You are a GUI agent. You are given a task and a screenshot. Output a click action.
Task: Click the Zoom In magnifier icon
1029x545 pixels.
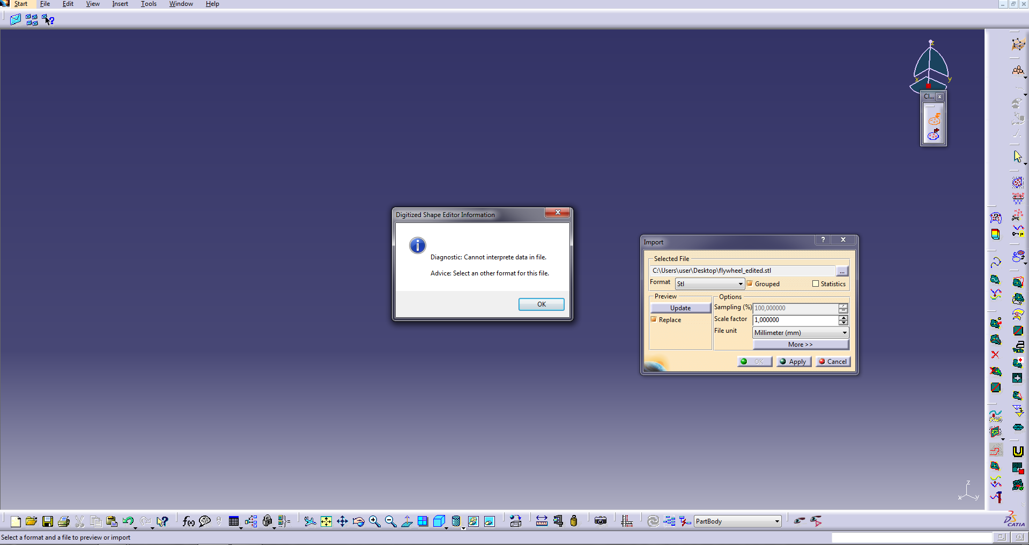(x=374, y=521)
